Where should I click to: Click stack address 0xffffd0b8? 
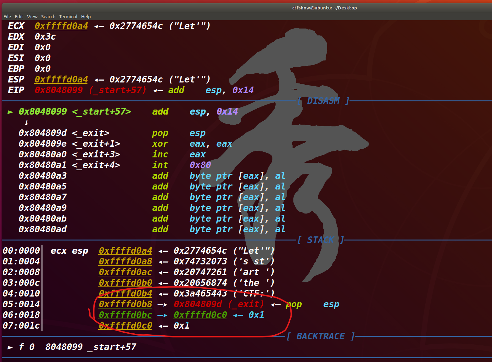point(125,304)
